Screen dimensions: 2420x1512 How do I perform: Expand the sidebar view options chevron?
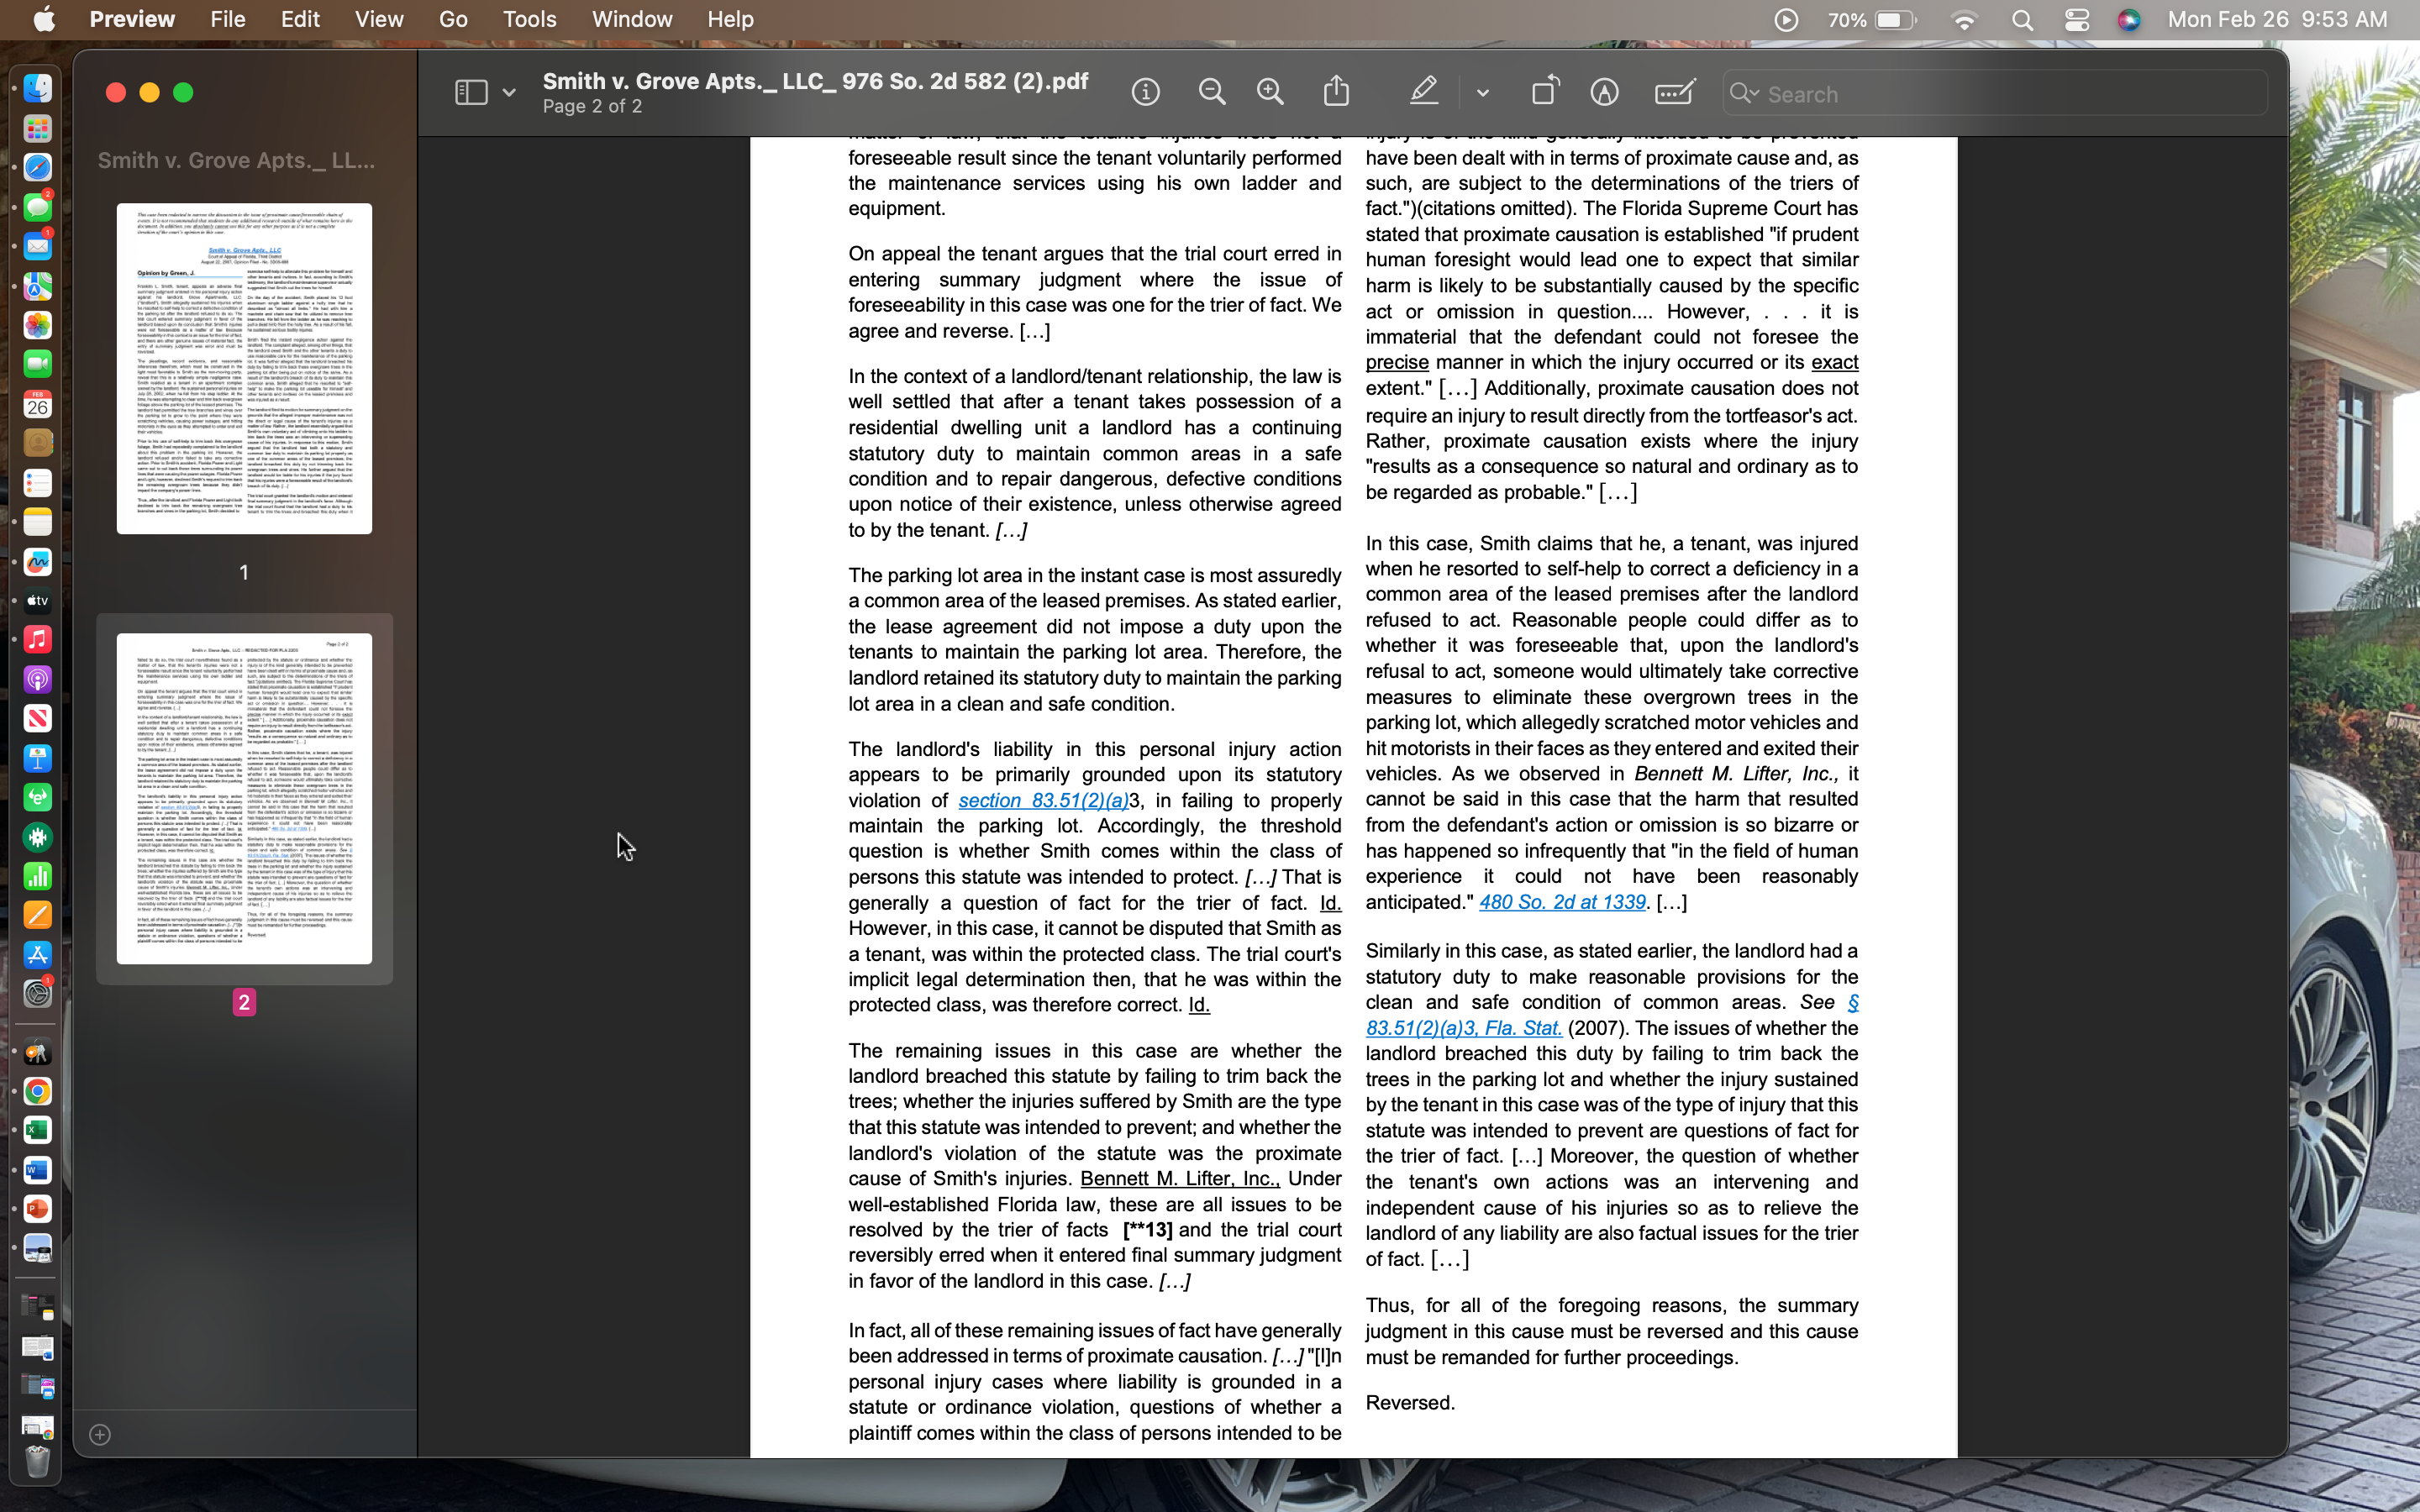(x=510, y=91)
